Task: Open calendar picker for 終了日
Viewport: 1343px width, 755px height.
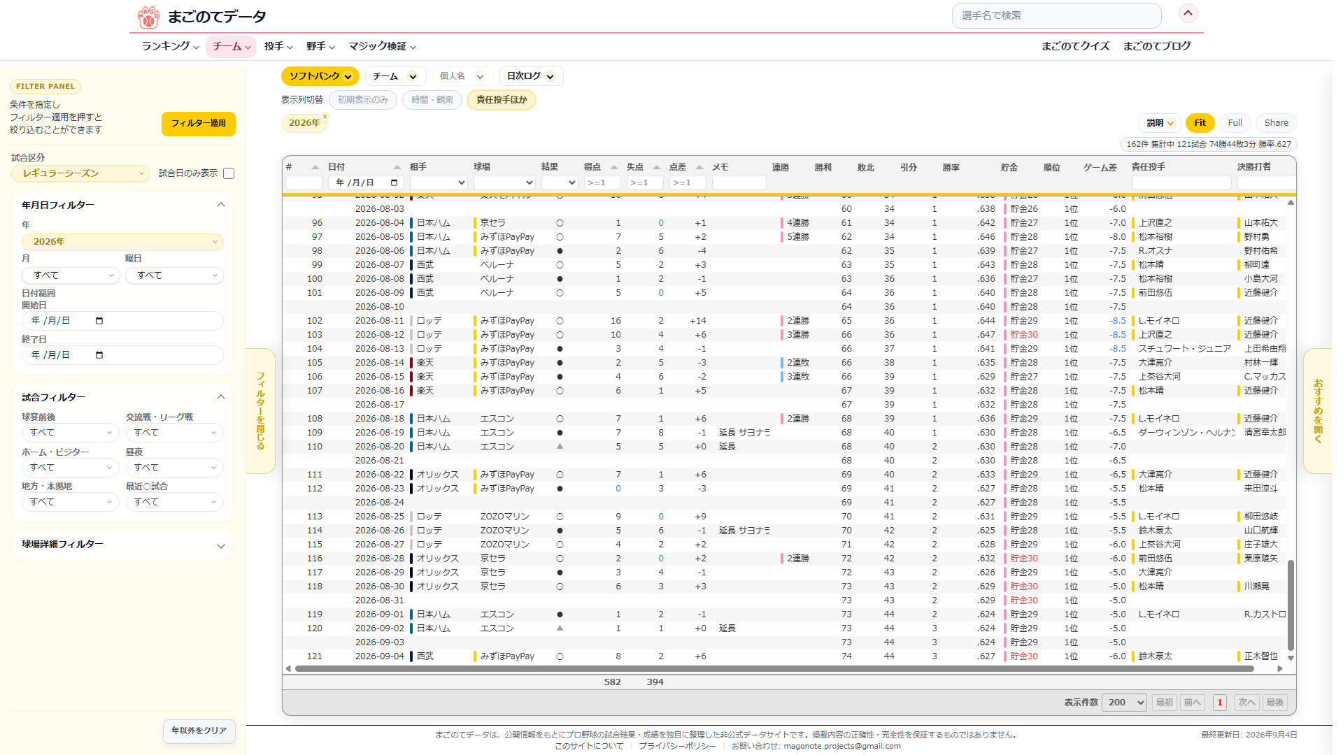Action: tap(99, 355)
